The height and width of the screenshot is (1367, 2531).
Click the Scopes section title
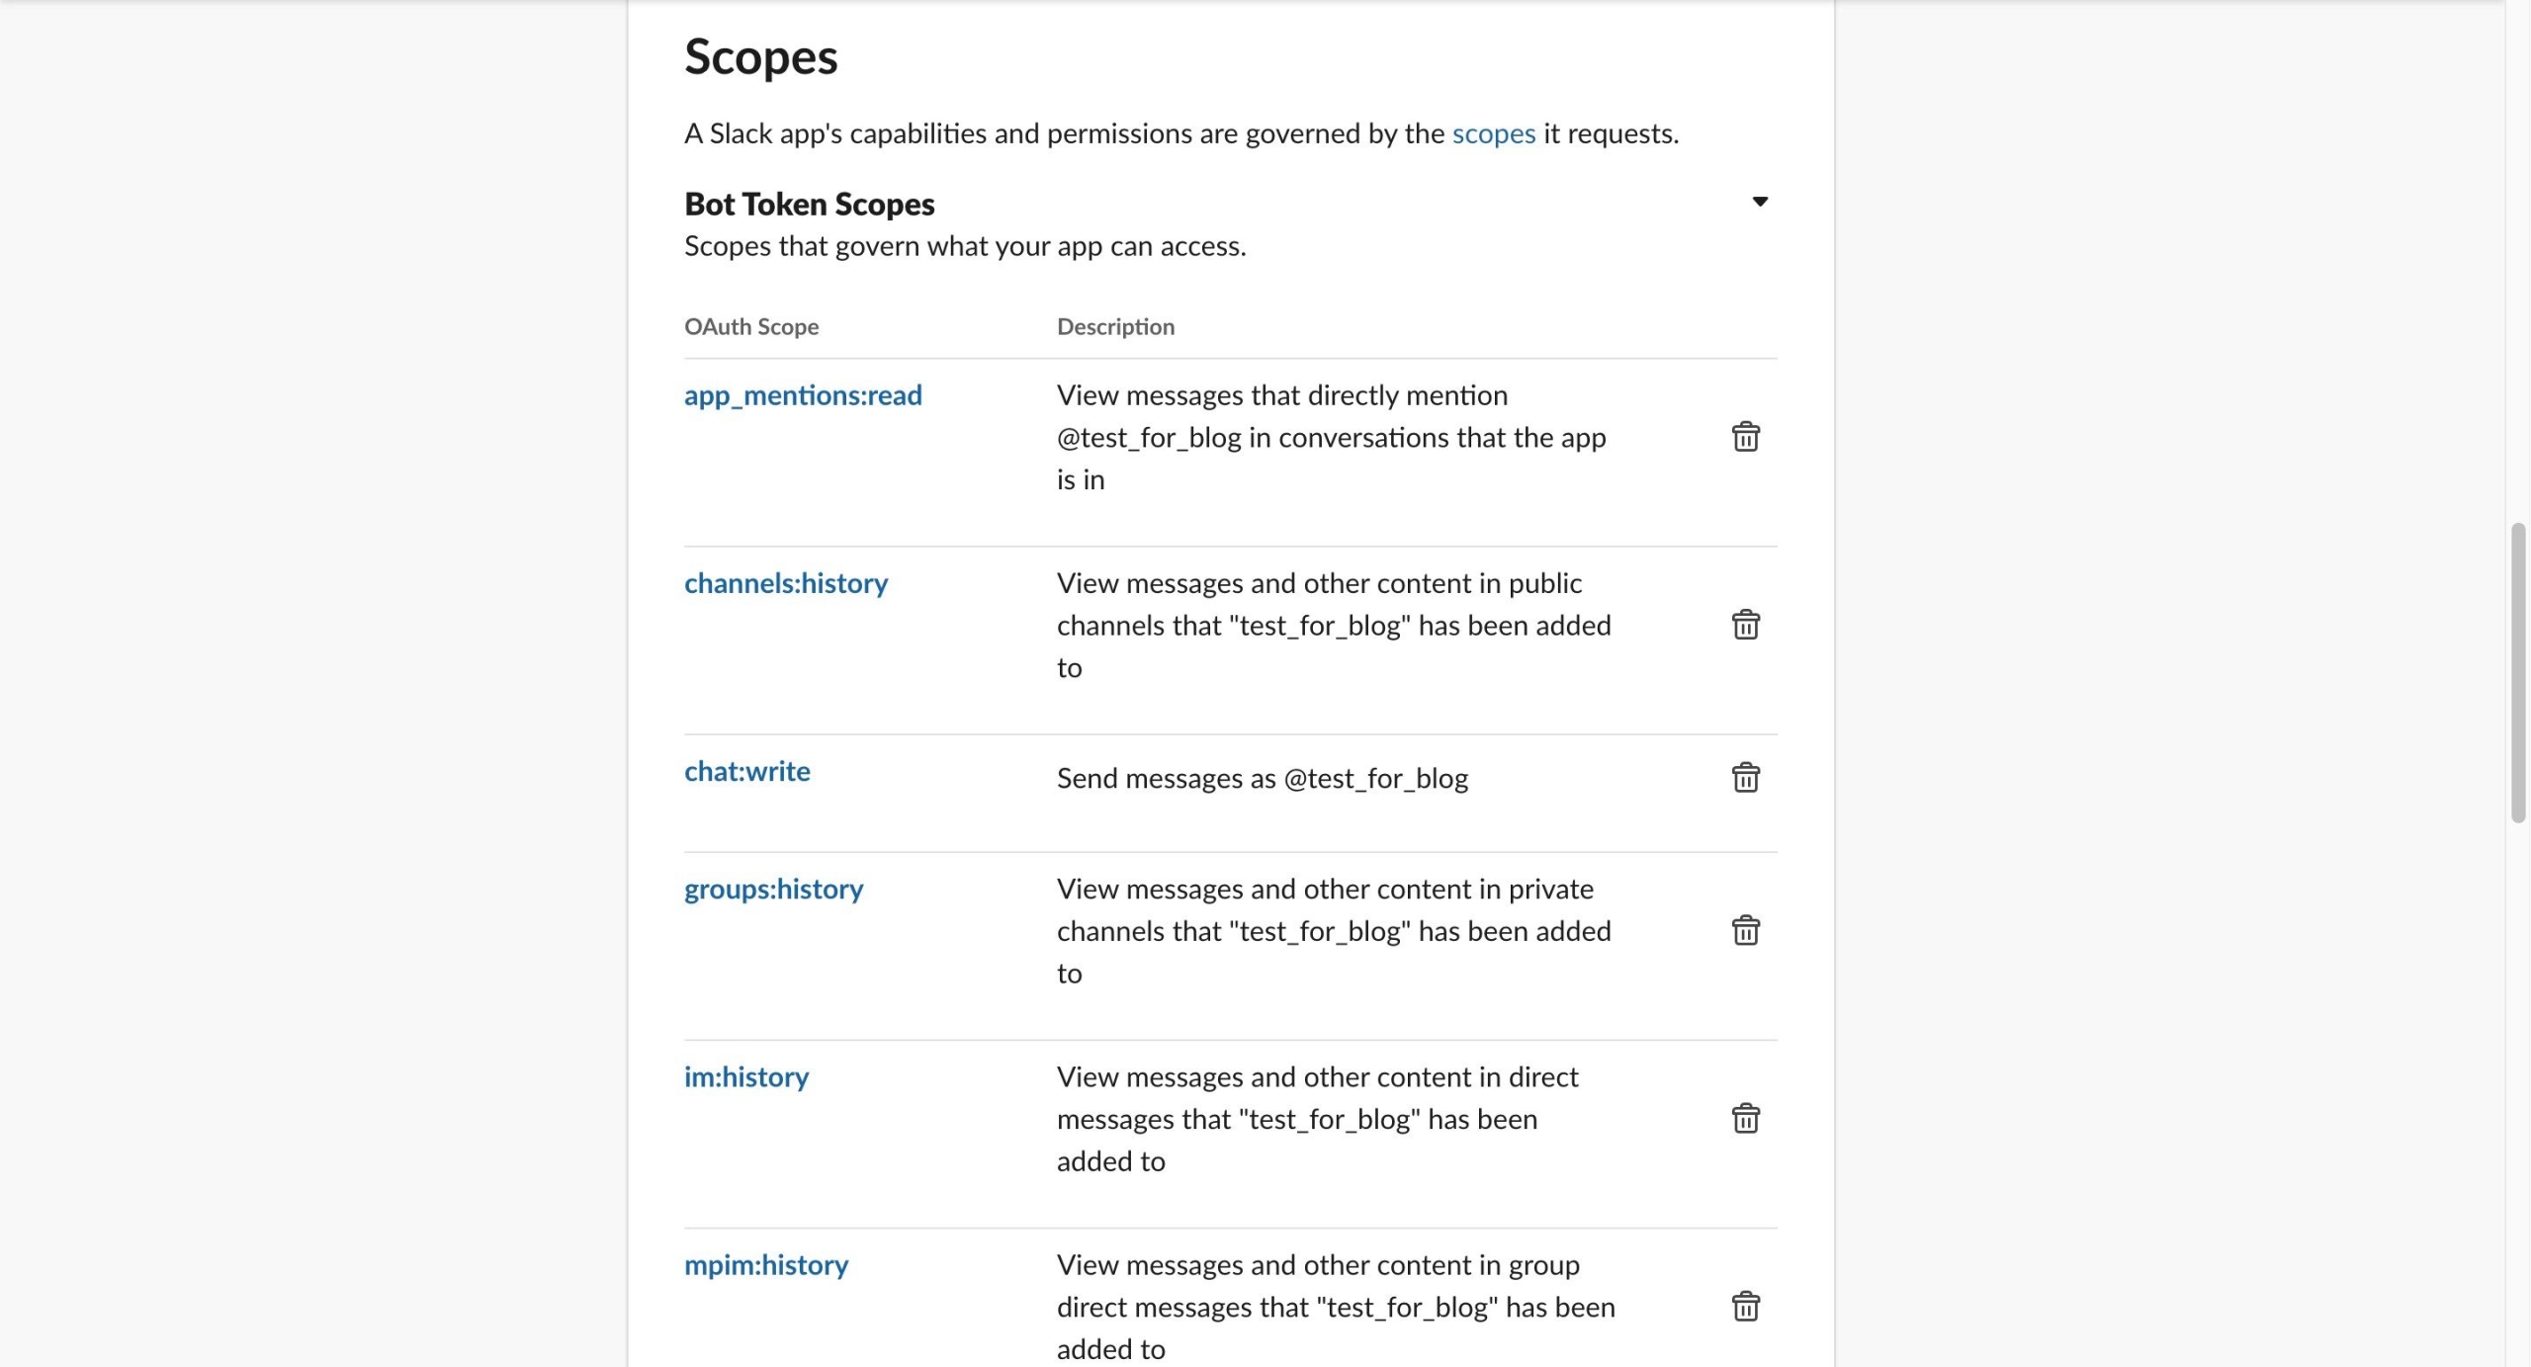click(760, 56)
